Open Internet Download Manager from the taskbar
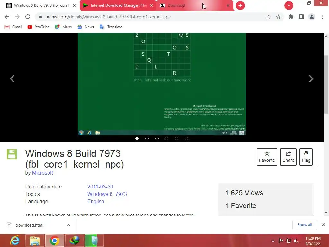The width and height of the screenshot is (329, 247). coord(74,241)
